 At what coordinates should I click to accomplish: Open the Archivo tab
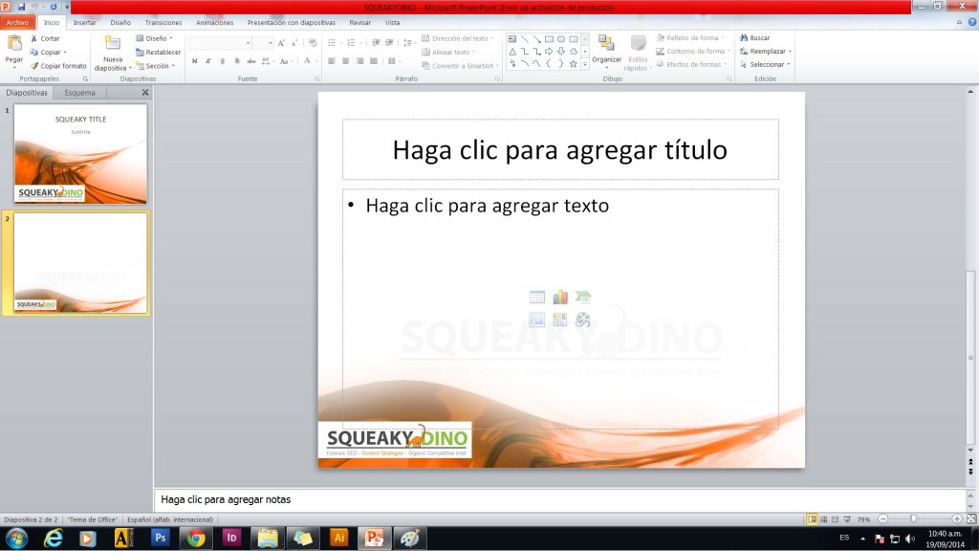tap(17, 23)
